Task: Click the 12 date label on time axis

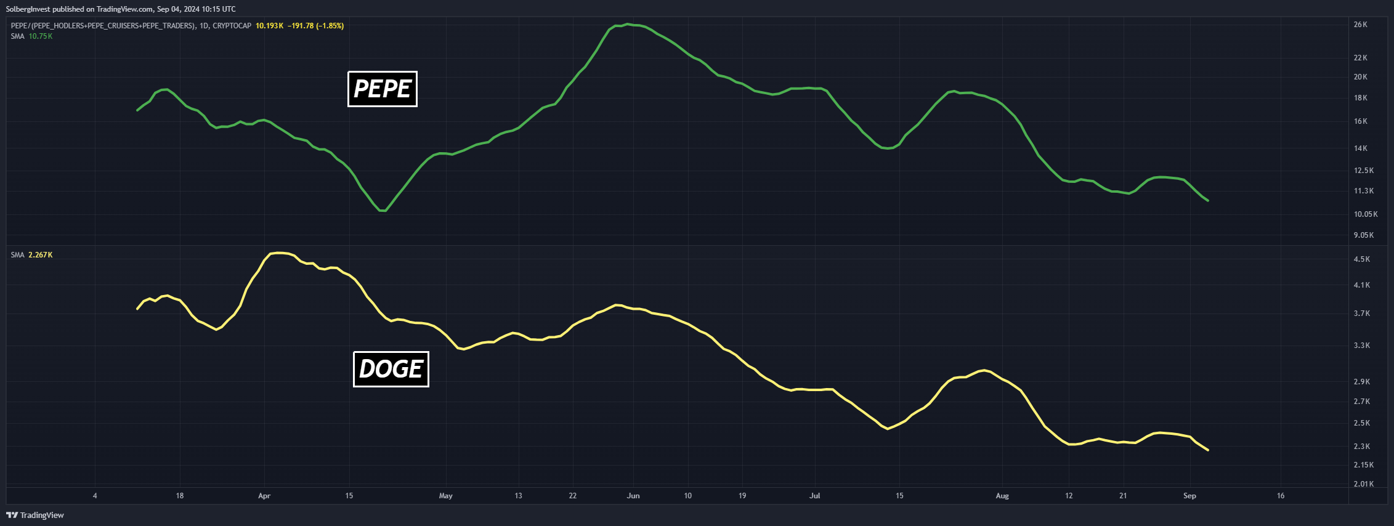Action: click(x=1069, y=496)
